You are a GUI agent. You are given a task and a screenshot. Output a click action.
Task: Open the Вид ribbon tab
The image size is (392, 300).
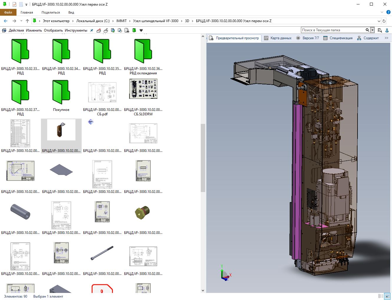(71, 12)
